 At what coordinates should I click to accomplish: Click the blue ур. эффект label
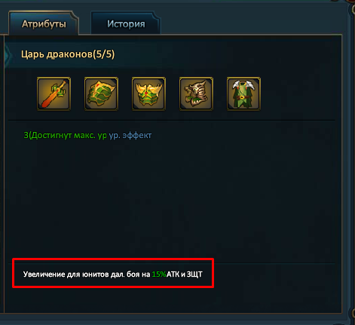pos(130,136)
